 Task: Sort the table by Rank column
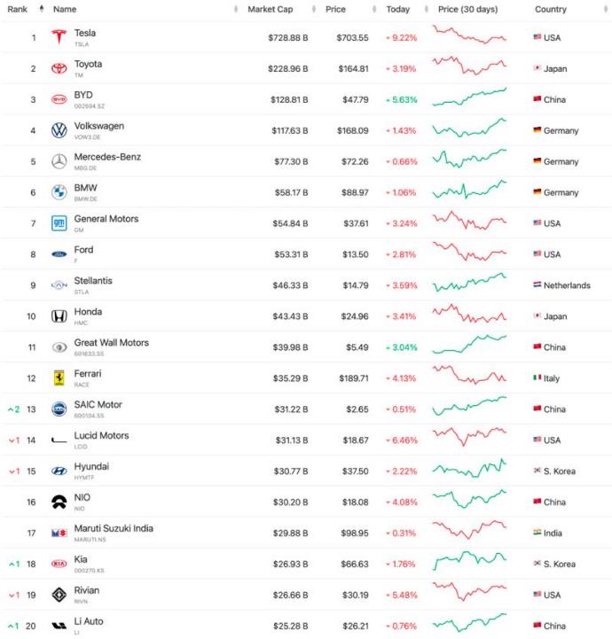18,9
